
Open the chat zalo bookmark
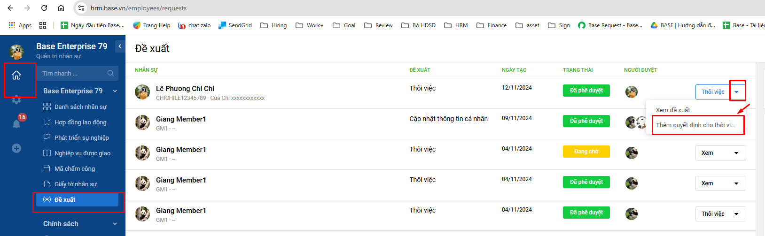(x=195, y=25)
